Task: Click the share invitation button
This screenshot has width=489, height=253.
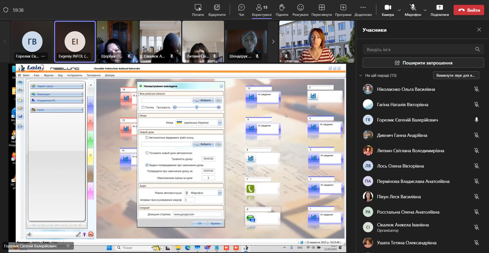Action: (x=423, y=63)
